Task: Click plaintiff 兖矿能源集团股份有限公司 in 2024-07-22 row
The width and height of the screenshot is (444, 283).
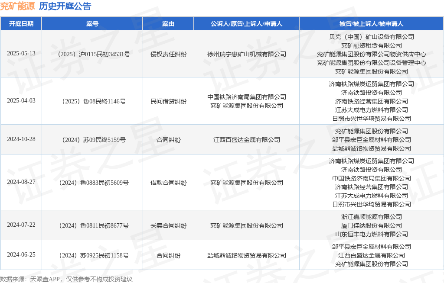Action: point(247,225)
